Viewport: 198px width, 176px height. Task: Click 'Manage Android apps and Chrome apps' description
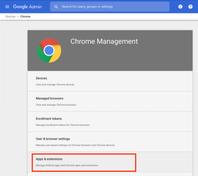click(67, 165)
